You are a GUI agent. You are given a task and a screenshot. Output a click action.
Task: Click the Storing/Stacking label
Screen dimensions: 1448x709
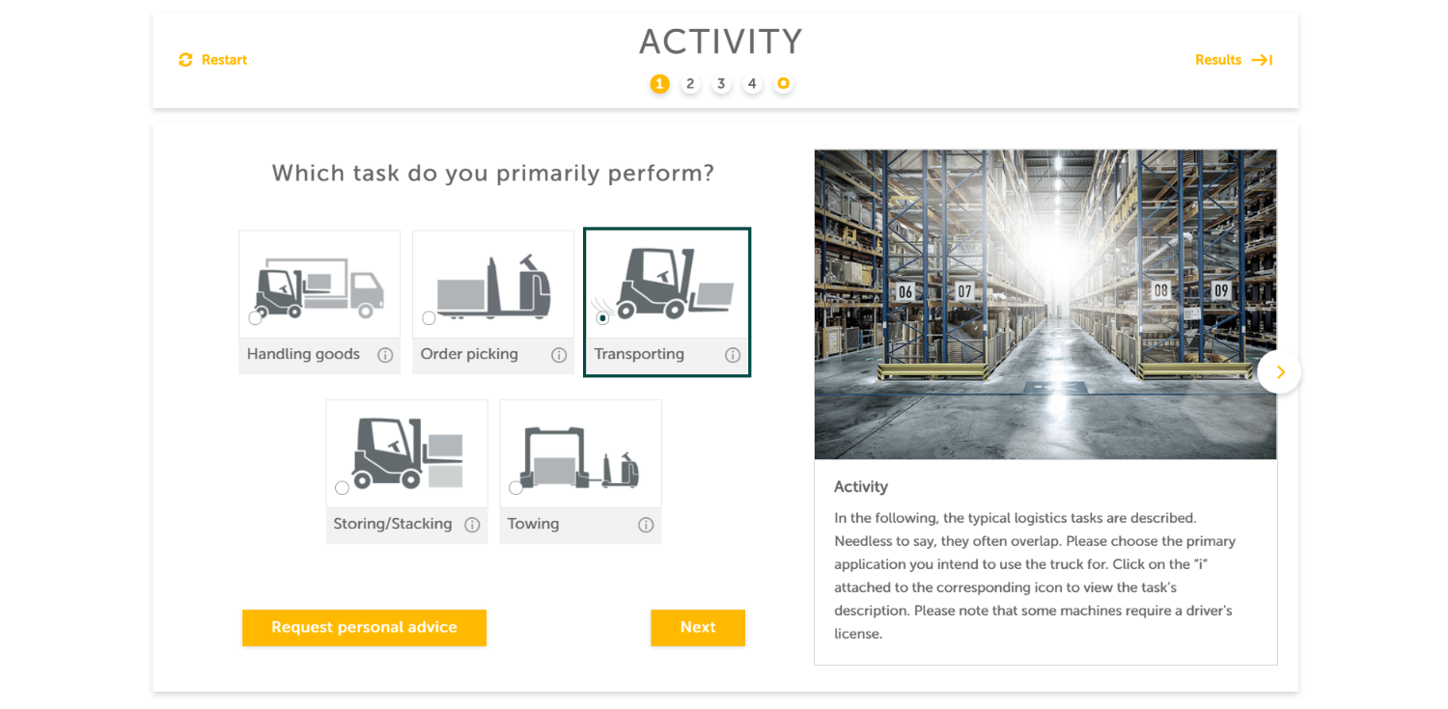pos(393,524)
